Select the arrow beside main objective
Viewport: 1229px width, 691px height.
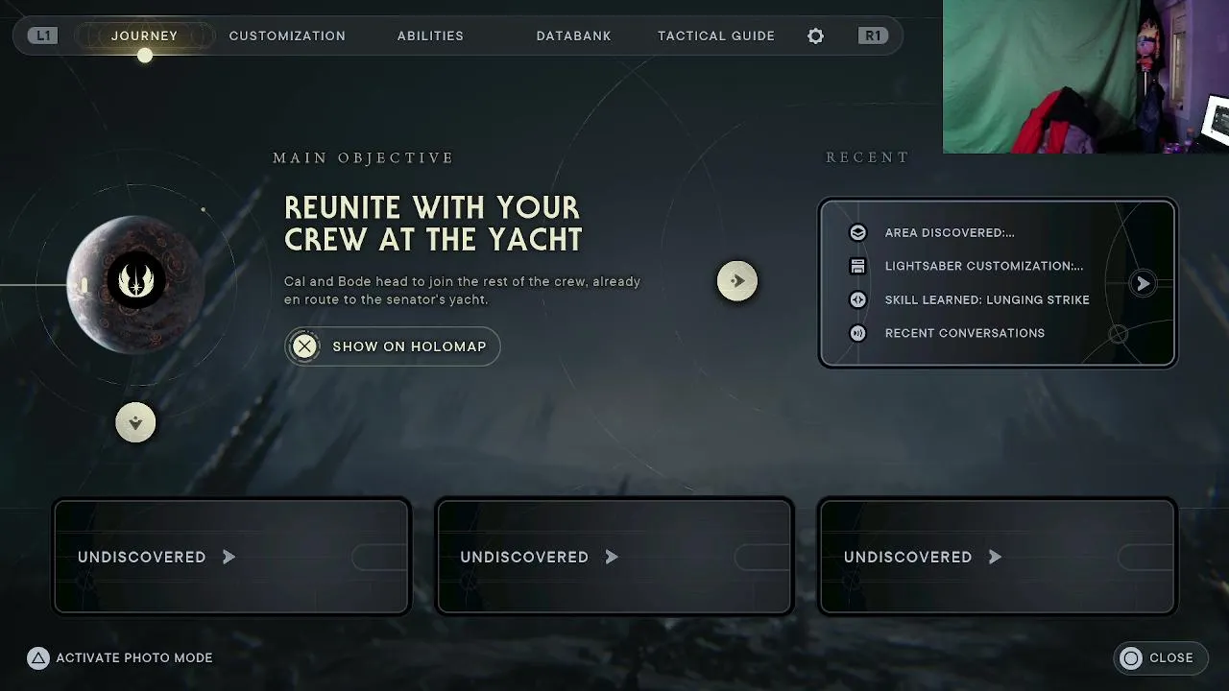pyautogui.click(x=737, y=281)
